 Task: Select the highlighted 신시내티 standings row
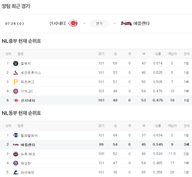tap(96, 100)
